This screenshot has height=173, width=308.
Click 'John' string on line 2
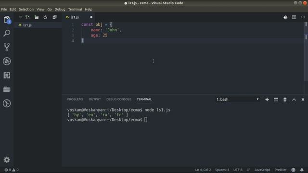112,30
